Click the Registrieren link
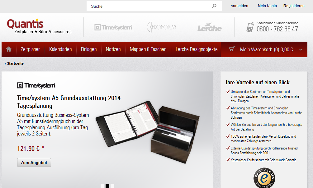This screenshot has width=313, height=188. 294,6
